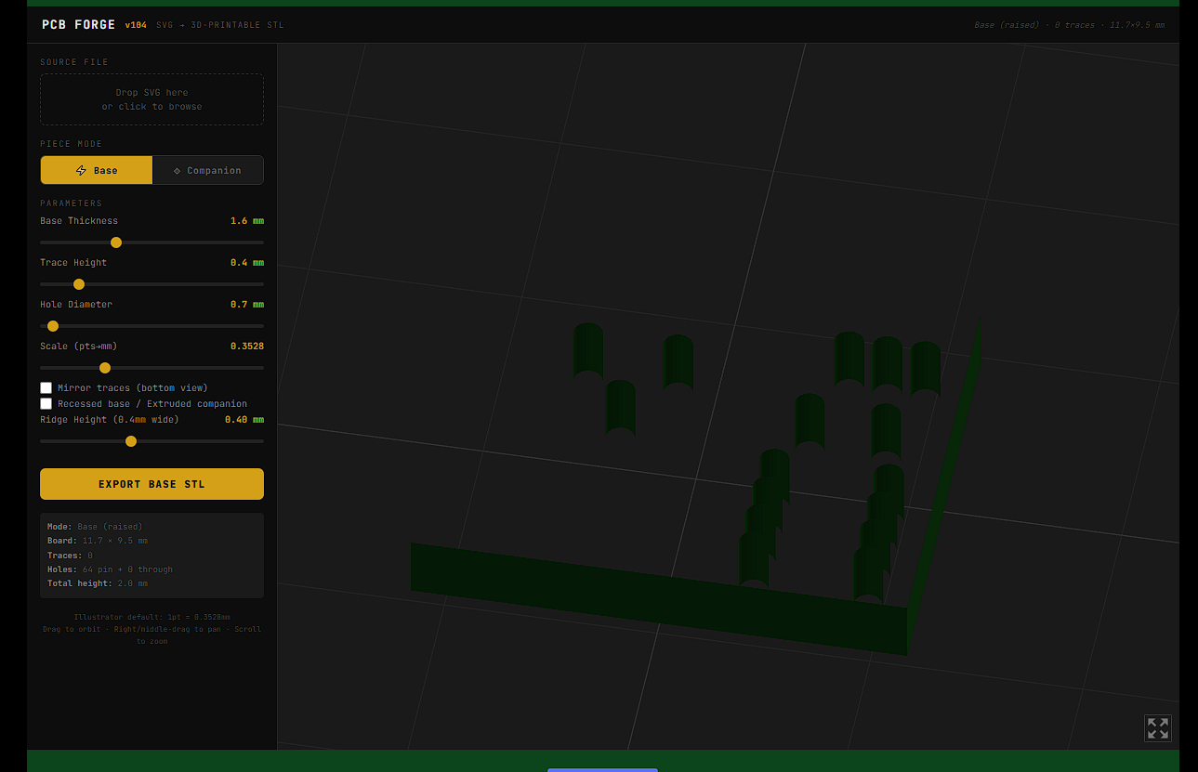Select Base piece mode
Viewport: 1198px width, 772px height.
pos(97,170)
